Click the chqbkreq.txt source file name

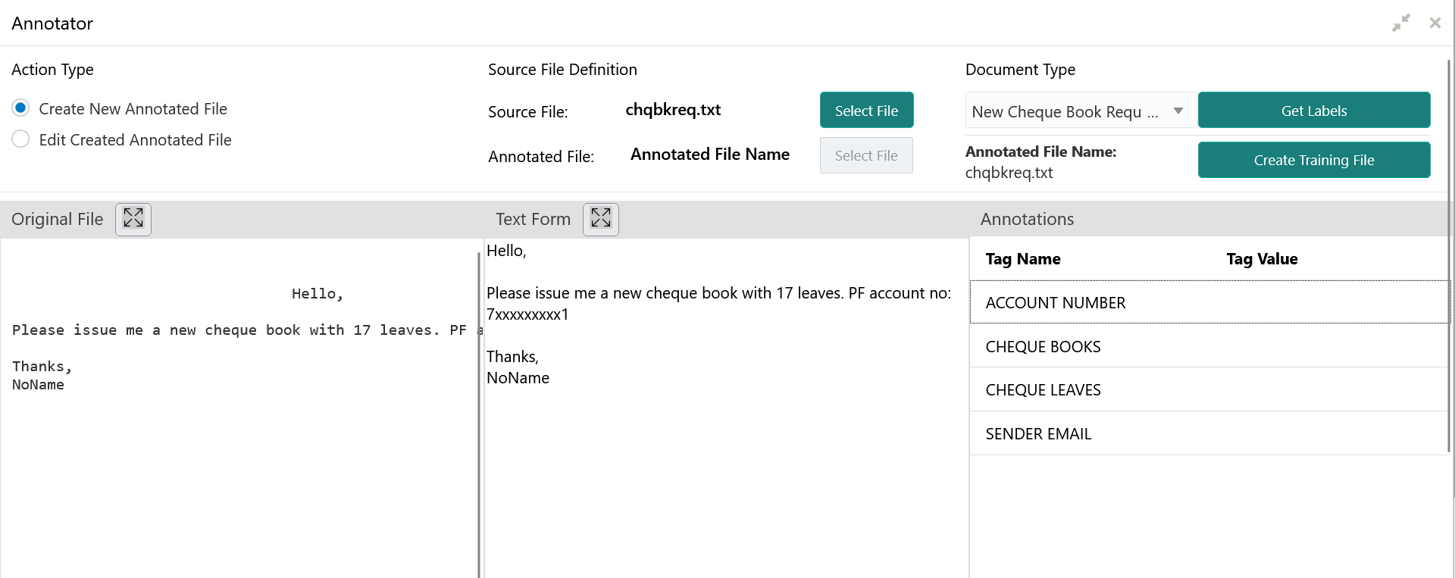pyautogui.click(x=673, y=110)
